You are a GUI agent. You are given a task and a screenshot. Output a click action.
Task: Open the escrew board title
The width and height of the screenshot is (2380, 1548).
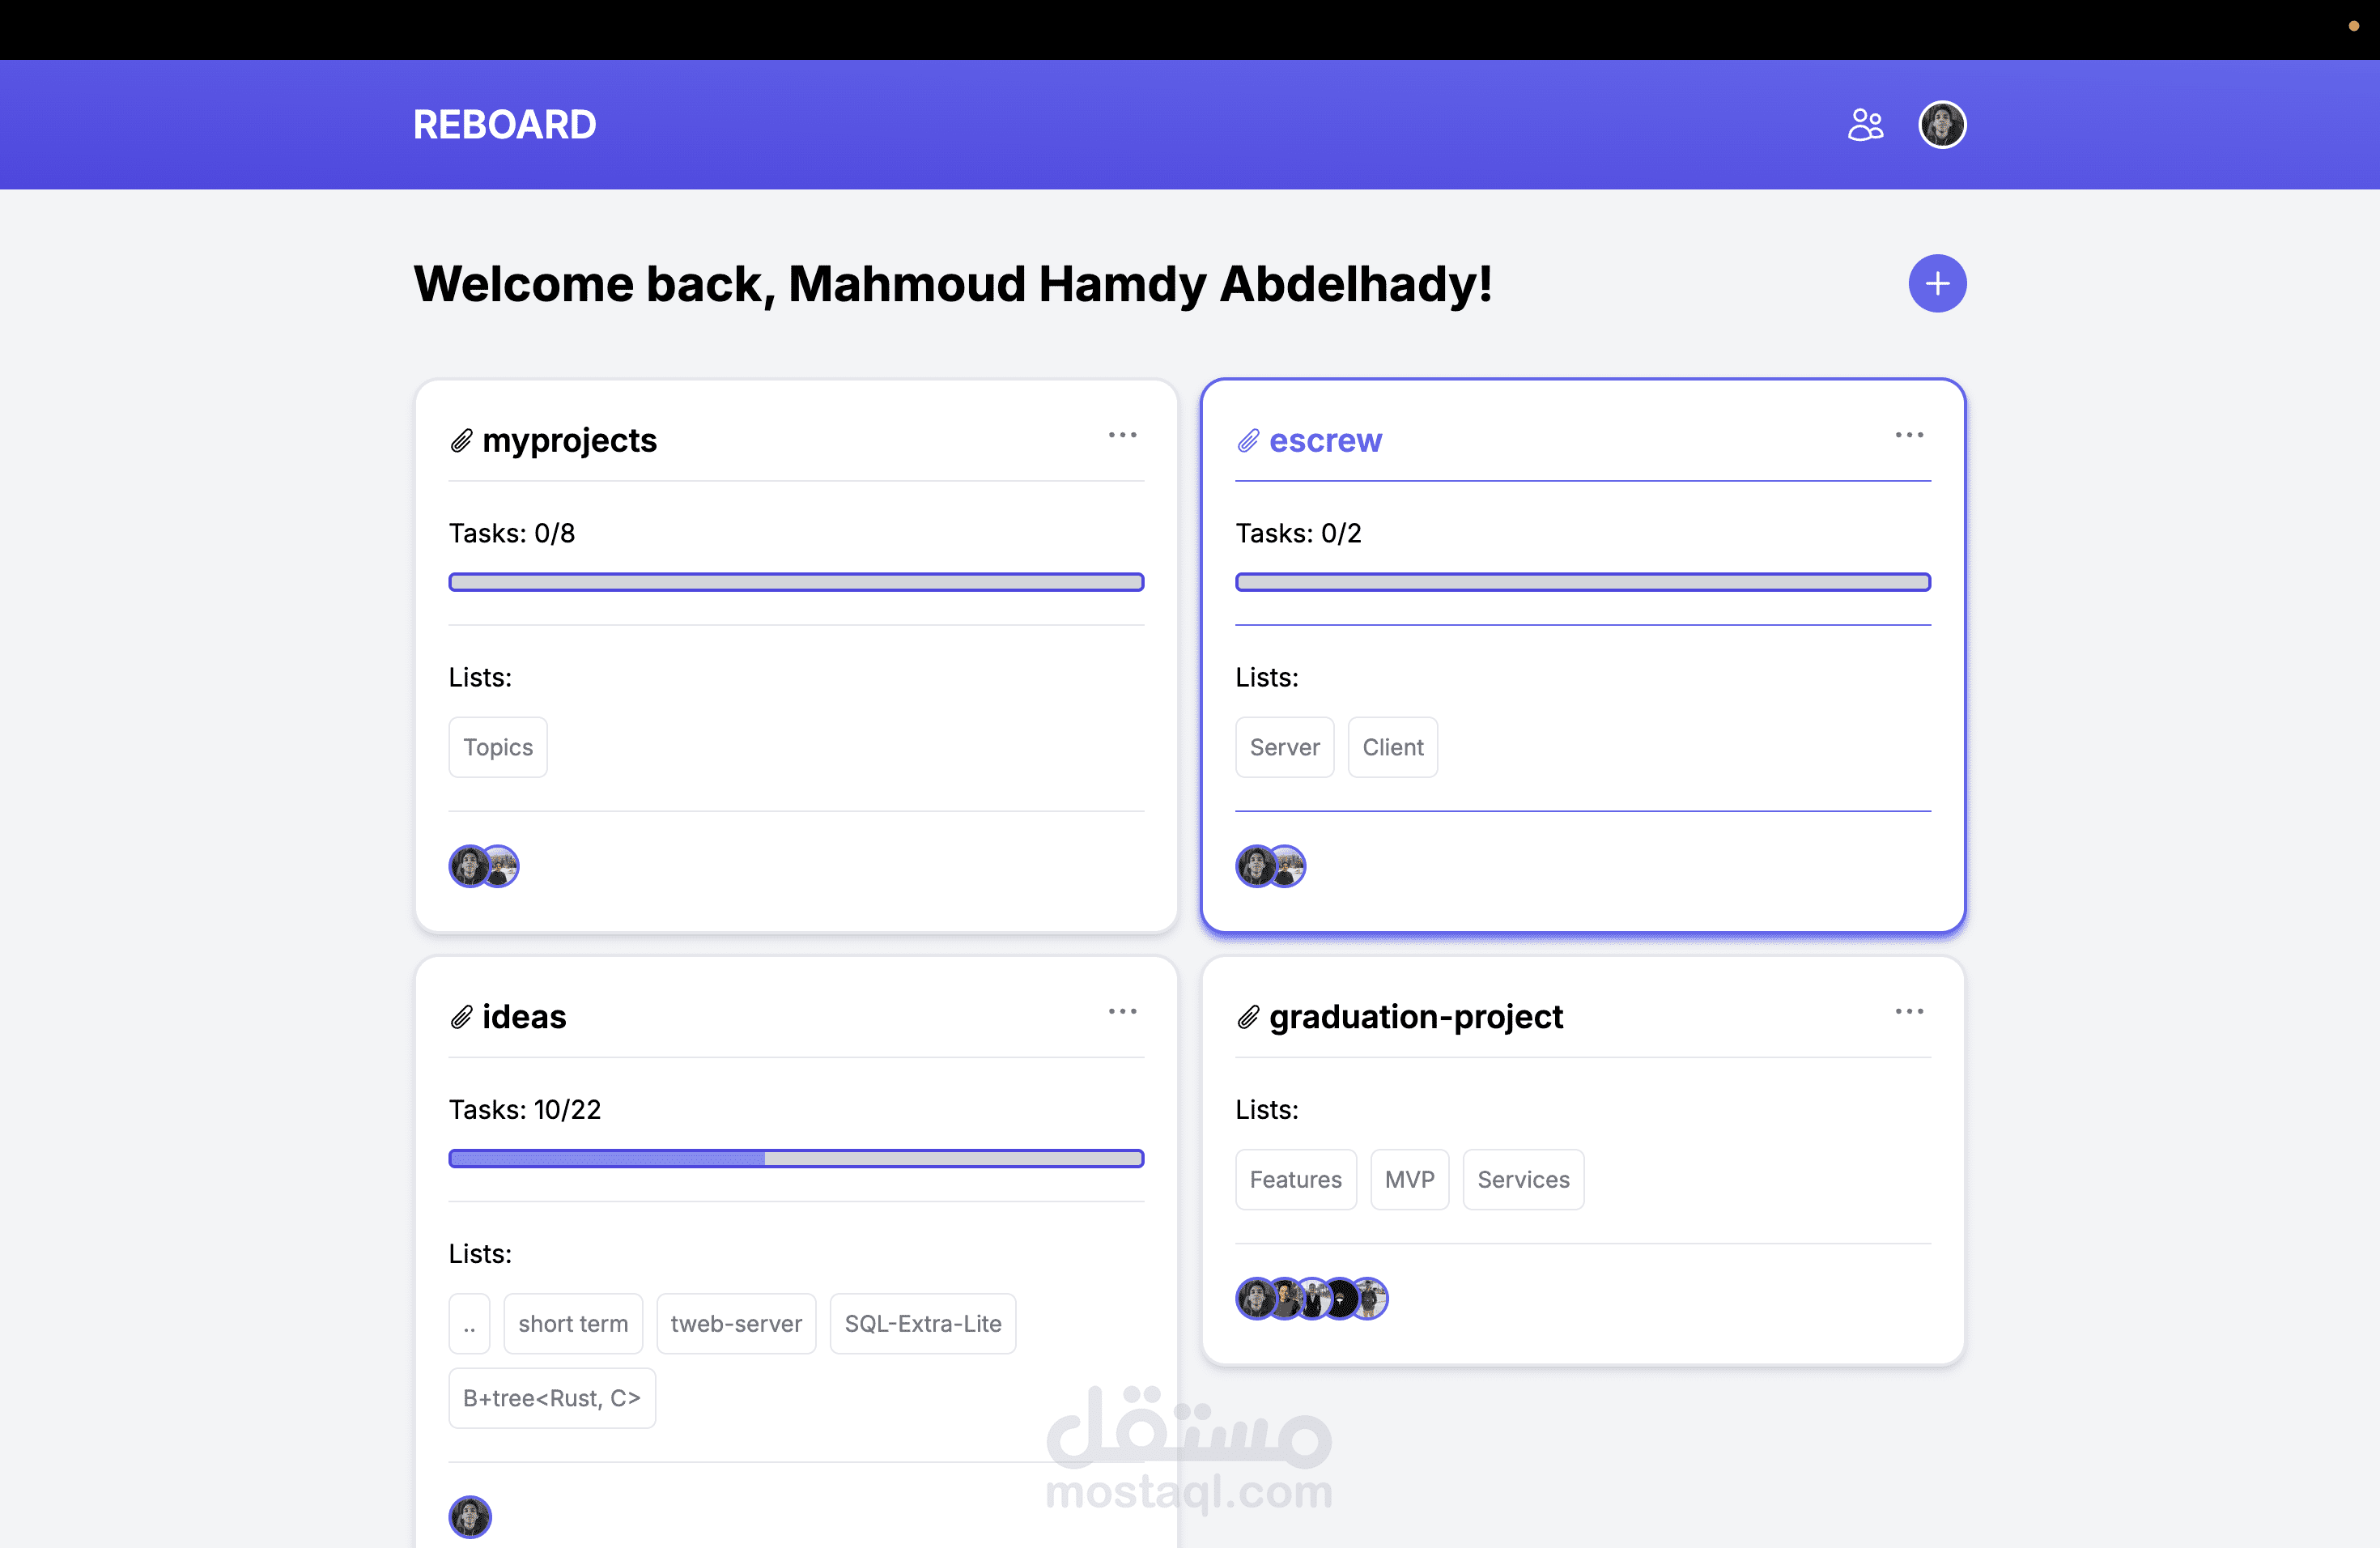pyautogui.click(x=1325, y=441)
